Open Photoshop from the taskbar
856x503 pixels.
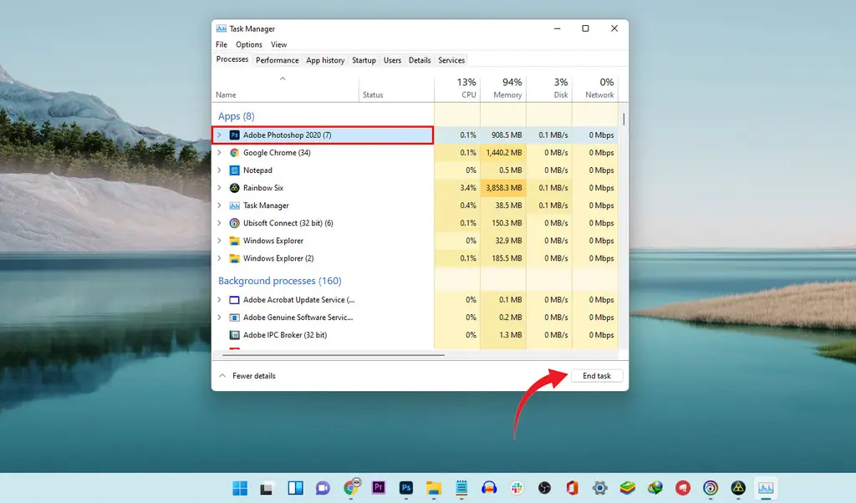click(406, 488)
